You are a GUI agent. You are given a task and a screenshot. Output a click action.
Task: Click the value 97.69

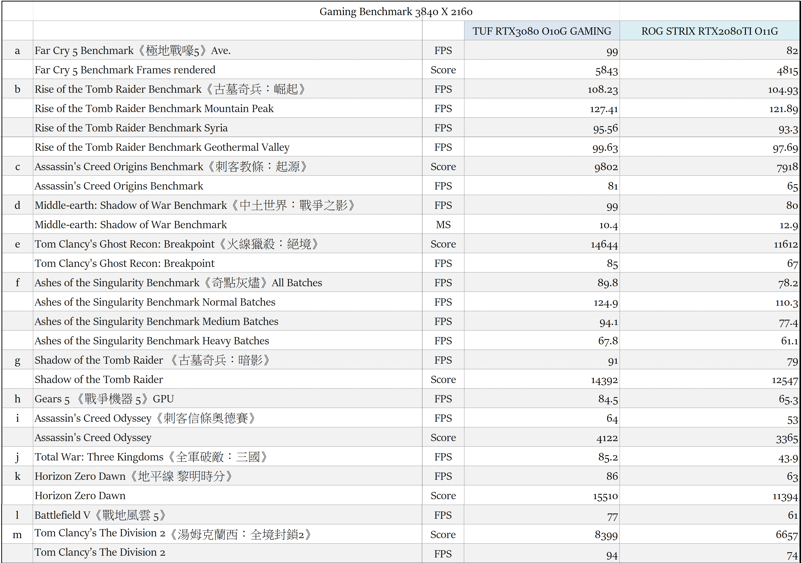[x=785, y=148]
